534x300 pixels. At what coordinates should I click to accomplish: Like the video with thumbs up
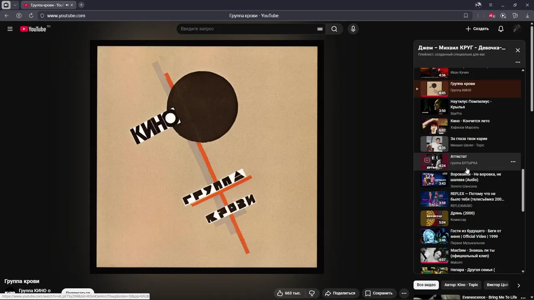click(x=288, y=293)
